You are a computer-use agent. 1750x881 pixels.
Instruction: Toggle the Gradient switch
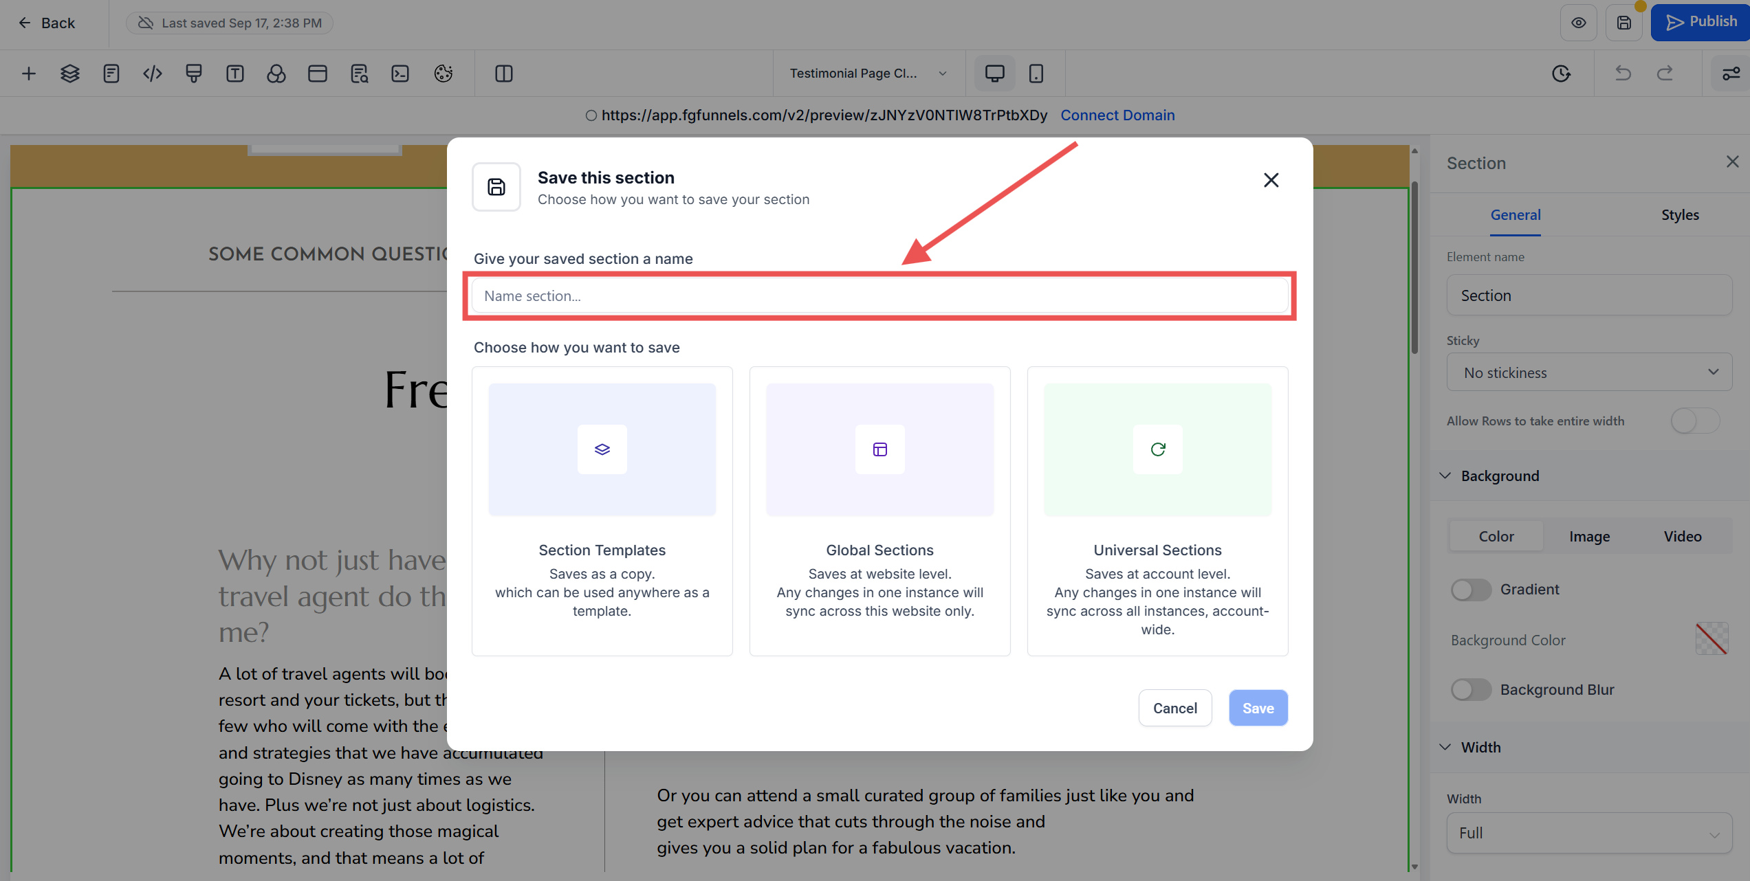tap(1470, 590)
